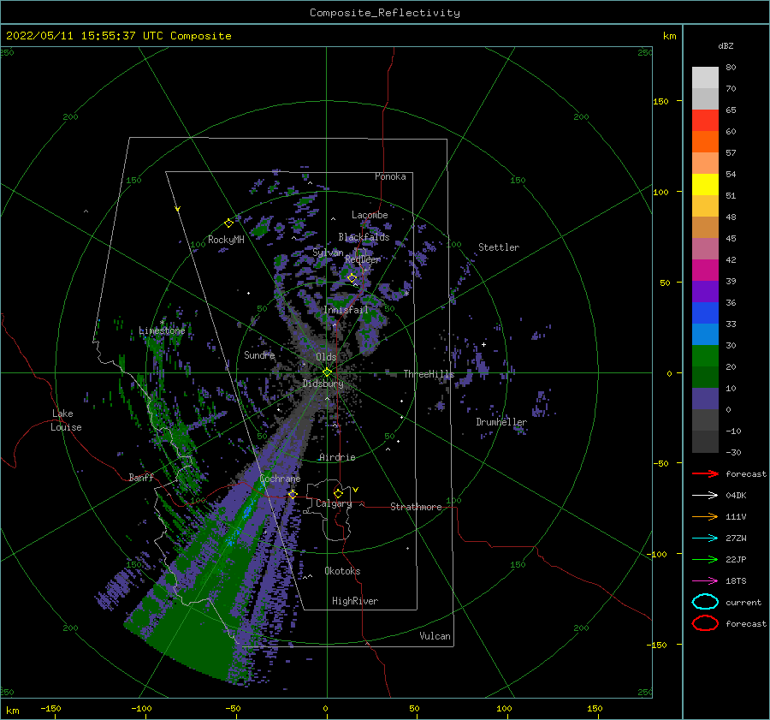Click the Lacombe label
The height and width of the screenshot is (720, 770).
pyautogui.click(x=370, y=215)
